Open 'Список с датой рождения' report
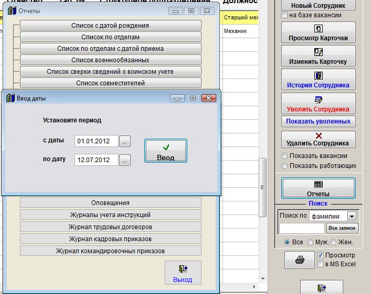Image resolution: width=371 pixels, height=294 pixels. click(x=111, y=25)
